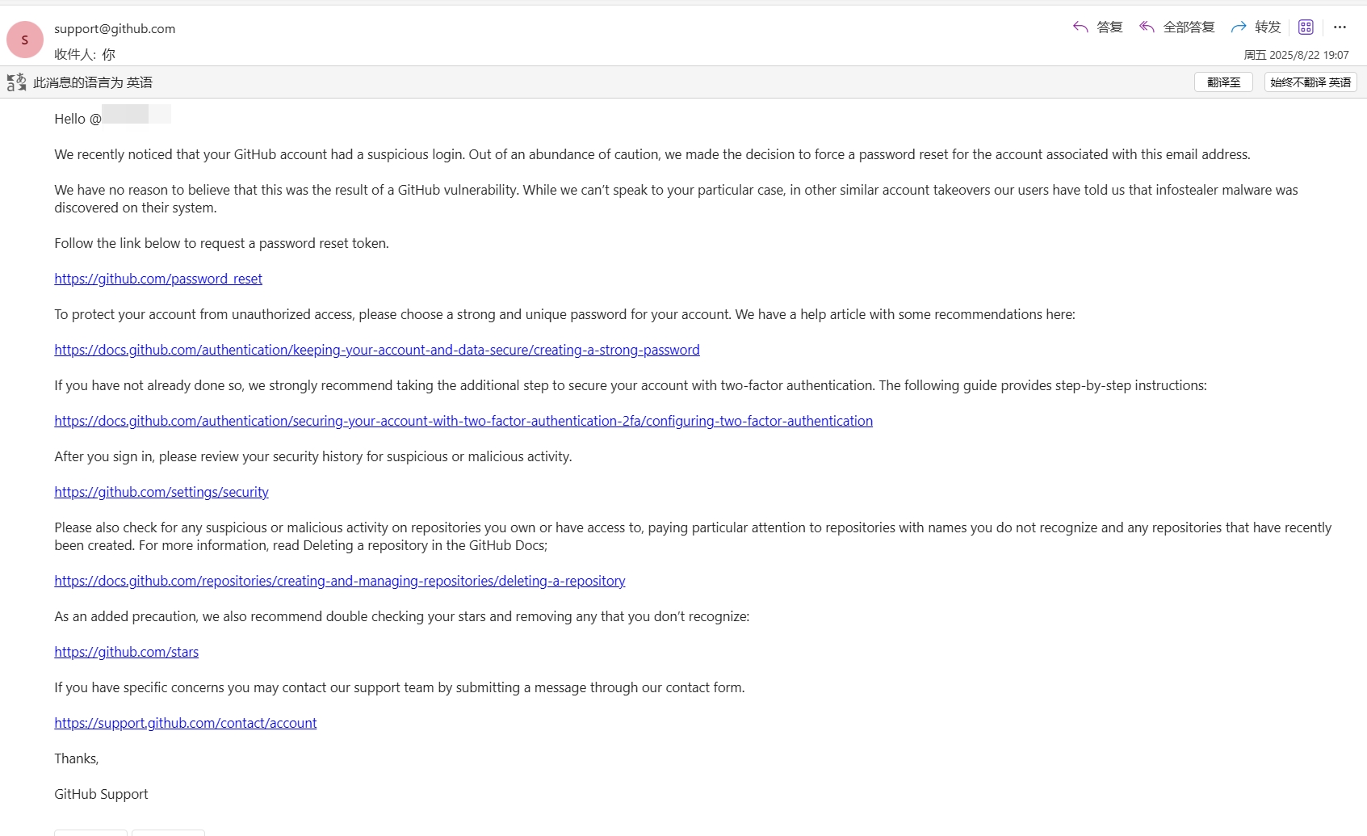Open the more actions ellipsis menu
Viewport: 1367px width, 836px height.
pyautogui.click(x=1340, y=27)
